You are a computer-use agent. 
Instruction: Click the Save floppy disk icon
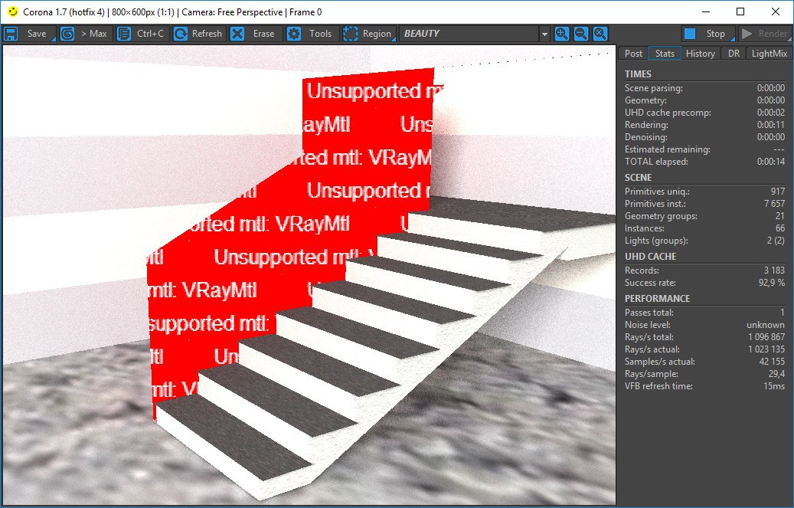[11, 34]
